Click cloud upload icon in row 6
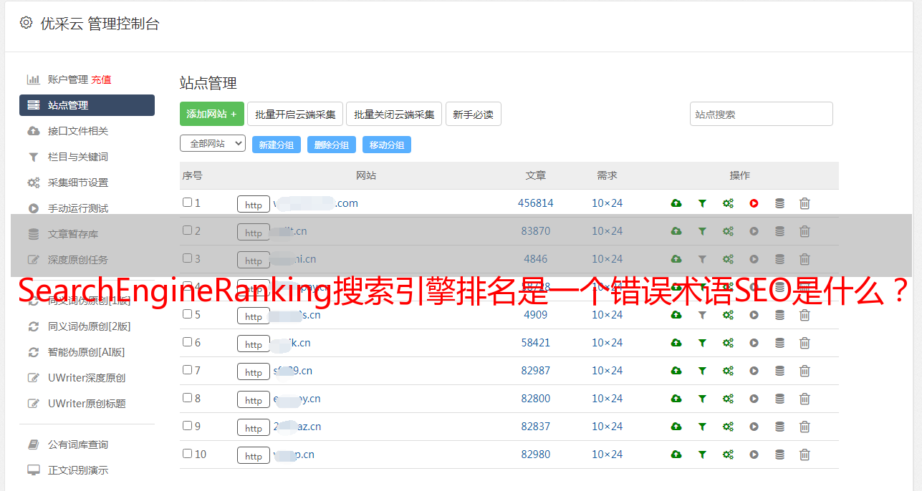 click(x=676, y=343)
